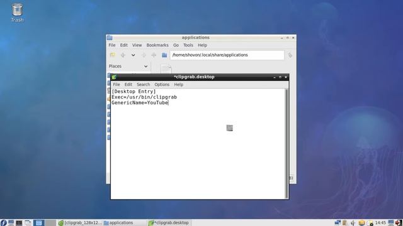This screenshot has height=226, width=403.
Task: Click volume speaker icon in system tray
Action: click(353, 223)
